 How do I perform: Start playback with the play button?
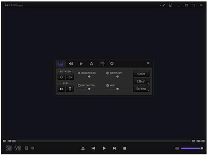pyautogui.click(x=104, y=148)
